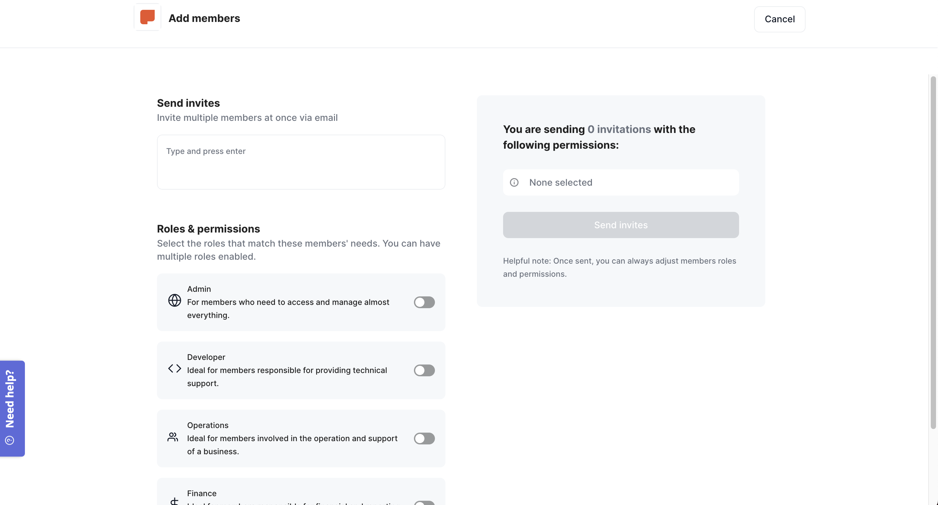Click the Need help smiley icon

pyautogui.click(x=10, y=440)
